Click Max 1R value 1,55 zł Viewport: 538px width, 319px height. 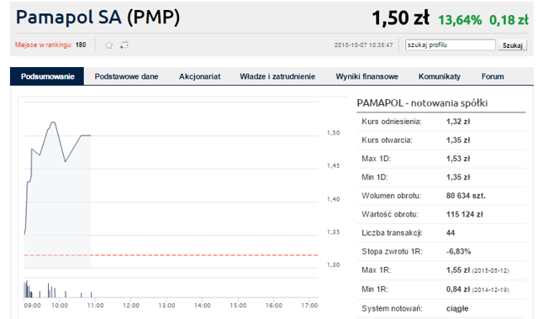(457, 270)
